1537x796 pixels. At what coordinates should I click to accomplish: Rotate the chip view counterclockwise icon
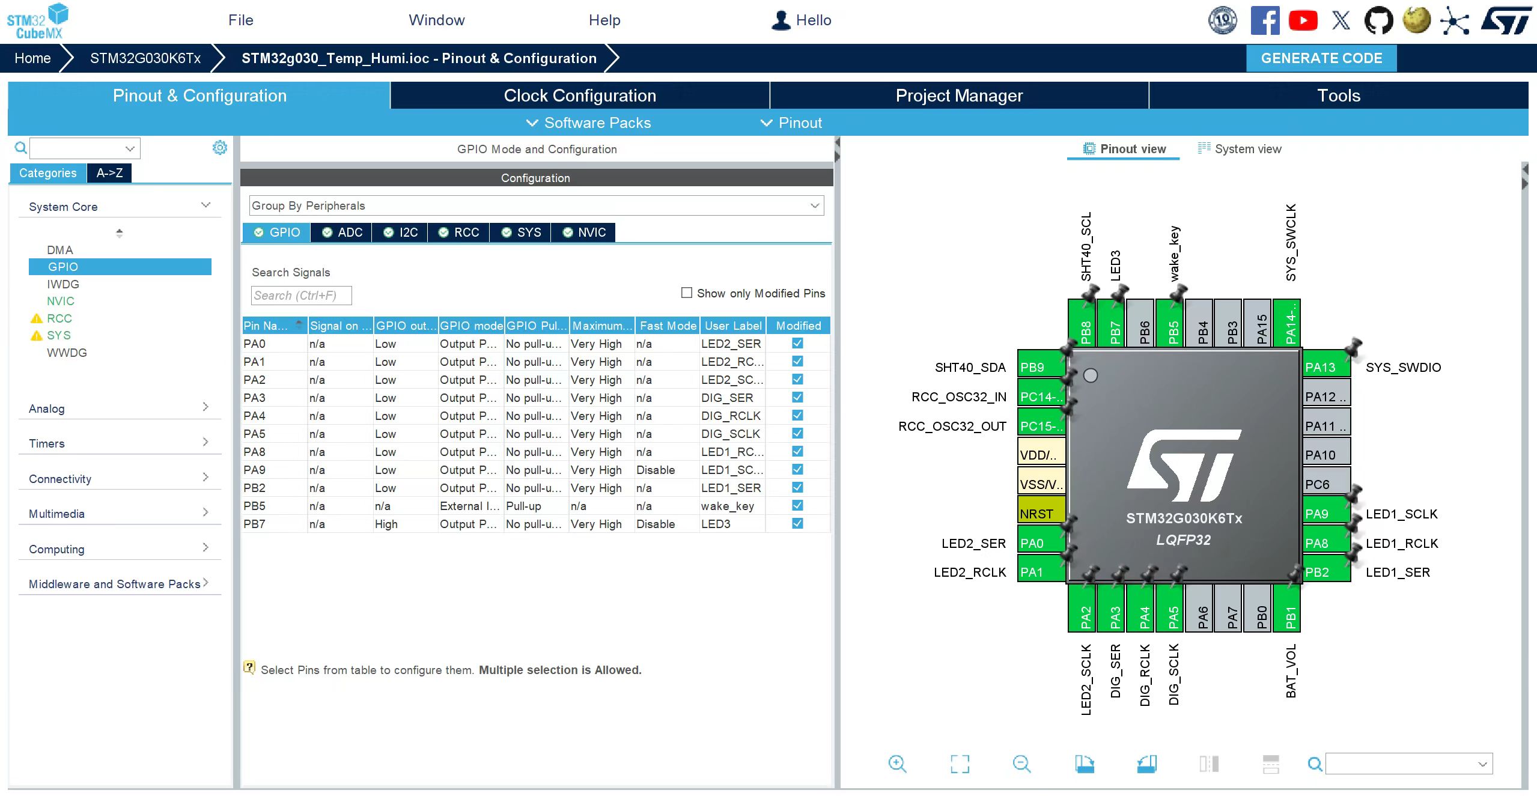1147,764
